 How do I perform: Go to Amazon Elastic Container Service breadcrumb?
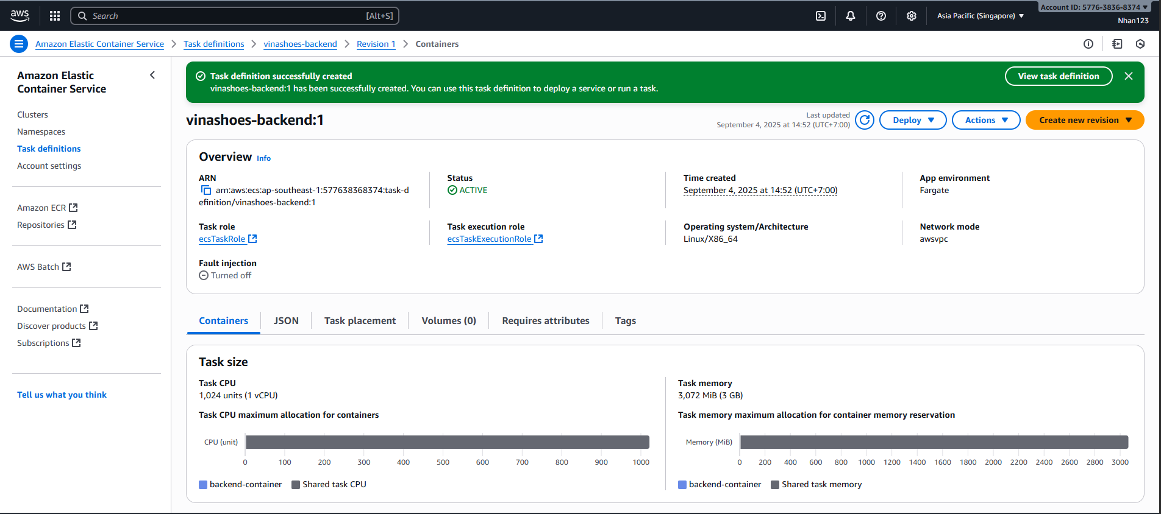[x=99, y=44]
